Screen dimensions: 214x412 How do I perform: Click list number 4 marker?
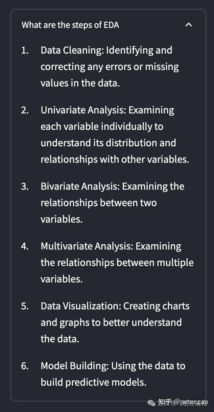[x=25, y=246]
